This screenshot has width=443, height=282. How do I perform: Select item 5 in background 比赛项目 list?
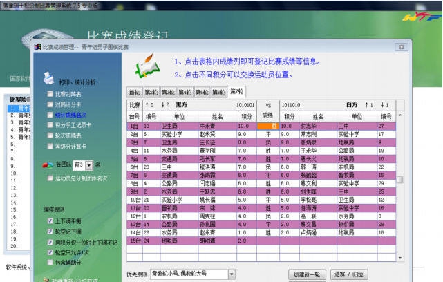click(19, 137)
